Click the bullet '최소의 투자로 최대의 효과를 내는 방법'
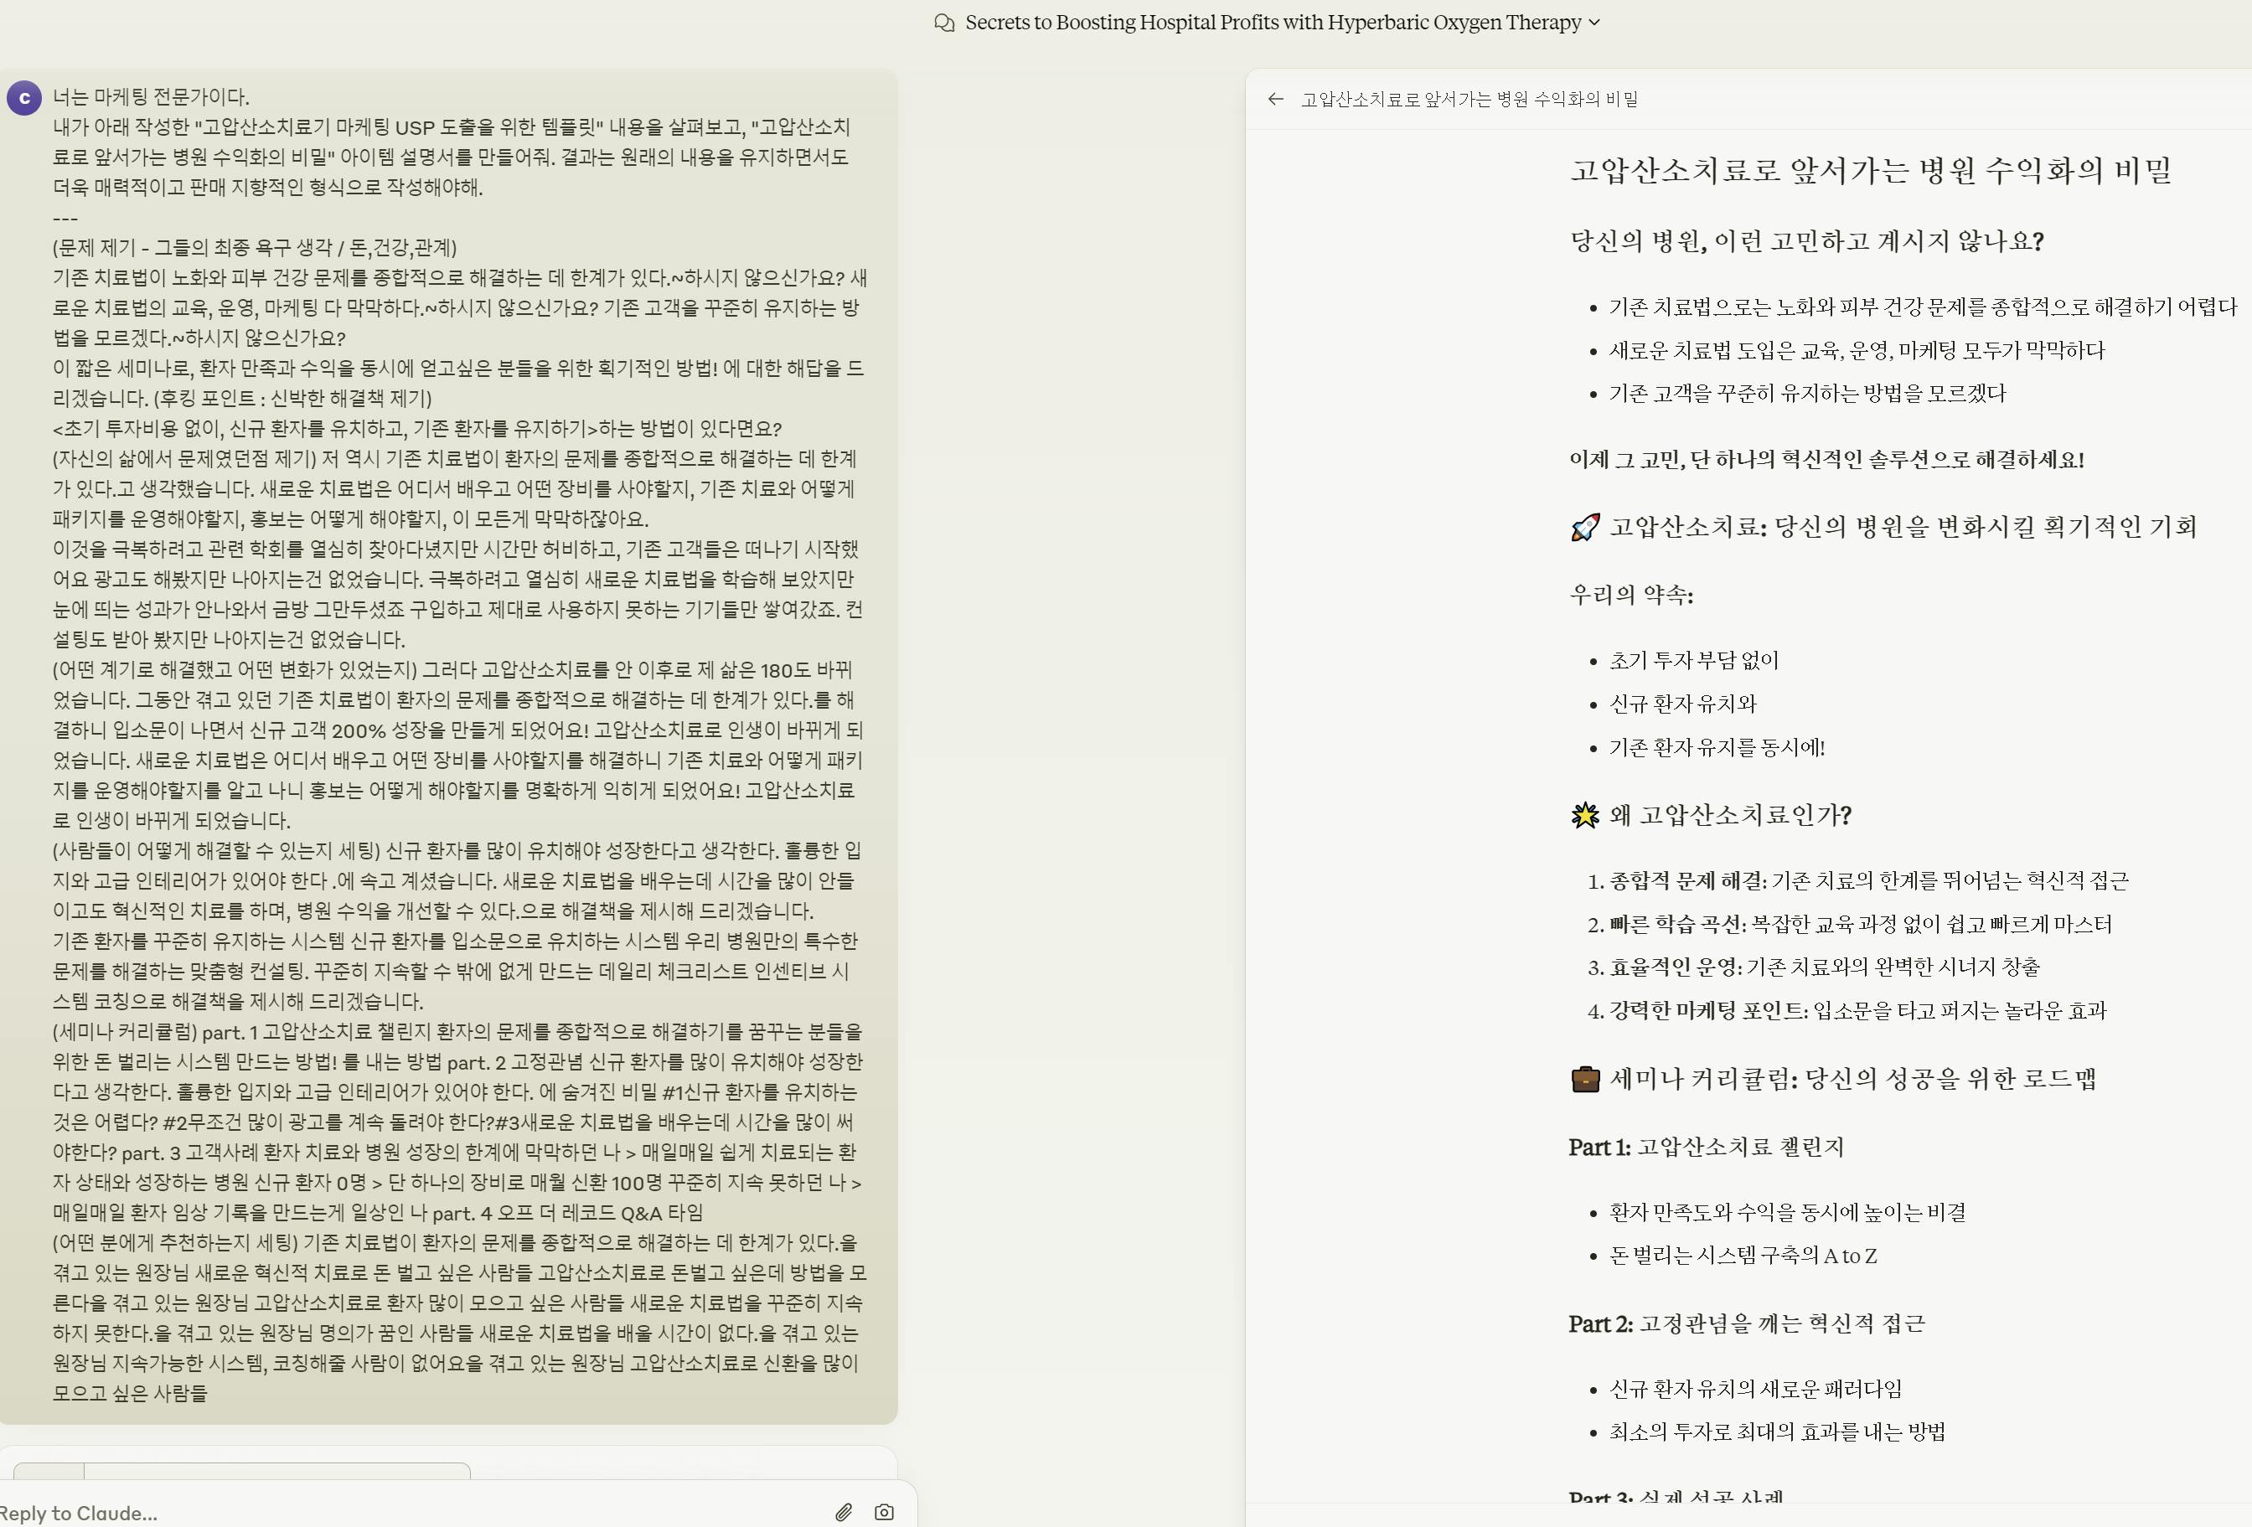 click(1777, 1432)
